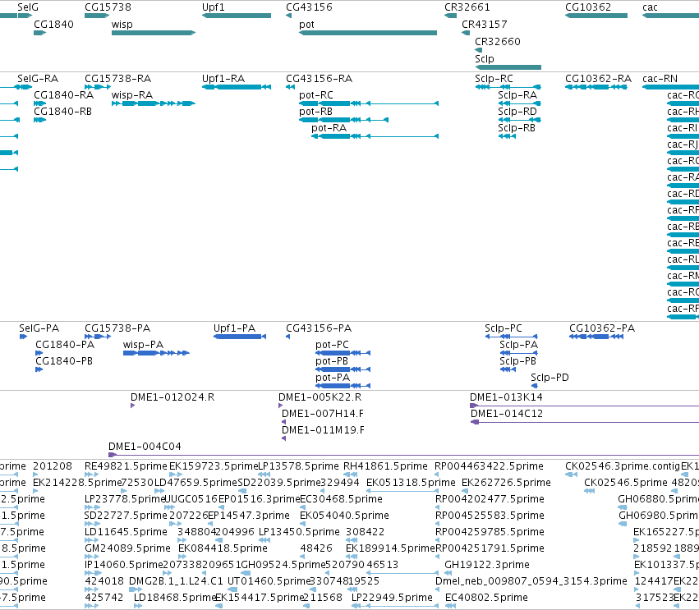
Task: Open the CR32660 gene label
Action: coord(498,41)
